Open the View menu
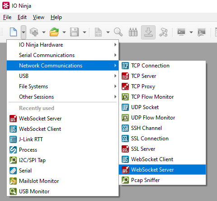 click(38, 17)
